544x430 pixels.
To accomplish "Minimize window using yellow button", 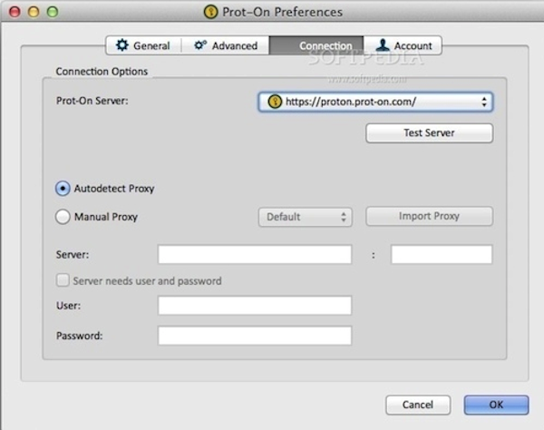I will 34,12.
